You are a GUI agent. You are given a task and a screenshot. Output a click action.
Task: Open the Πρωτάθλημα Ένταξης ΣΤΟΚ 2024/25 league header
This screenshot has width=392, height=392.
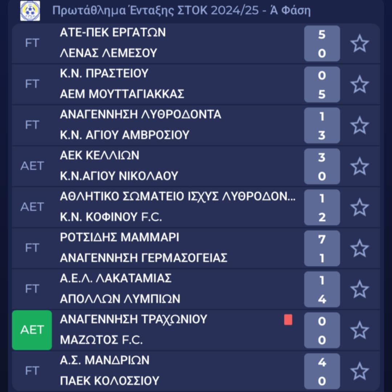click(x=181, y=11)
